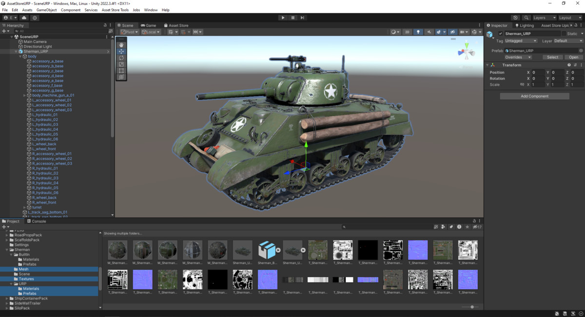Open the Tag Untagged dropdown
This screenshot has width=585, height=317.
(521, 41)
